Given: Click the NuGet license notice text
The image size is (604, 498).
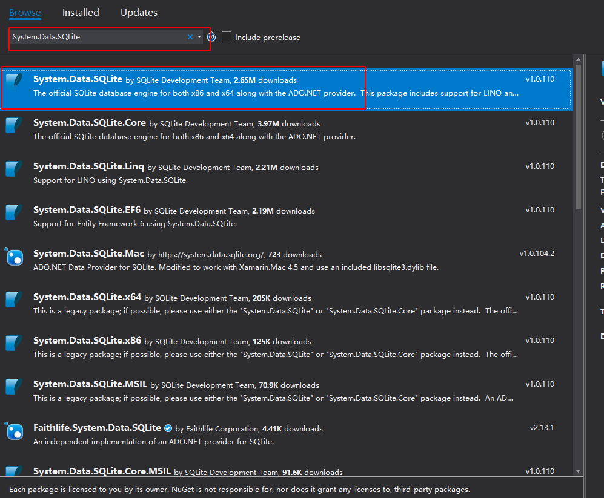Looking at the screenshot, I should (x=239, y=489).
